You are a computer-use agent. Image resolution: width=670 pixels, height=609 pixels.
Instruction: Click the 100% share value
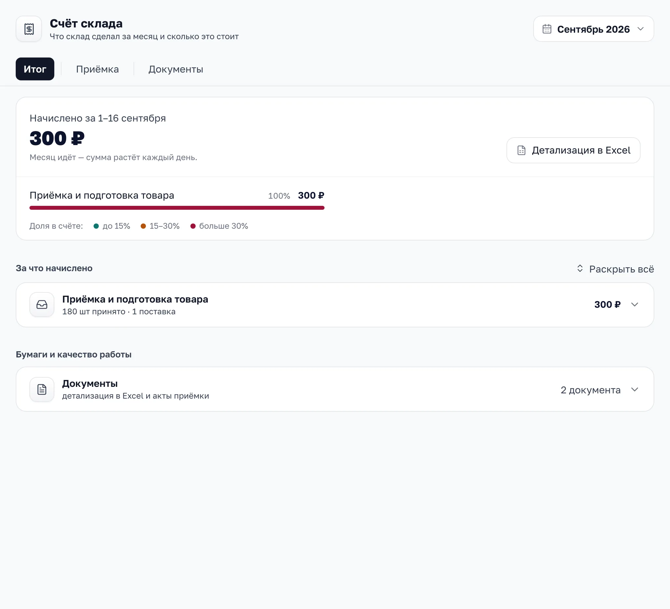(x=279, y=196)
